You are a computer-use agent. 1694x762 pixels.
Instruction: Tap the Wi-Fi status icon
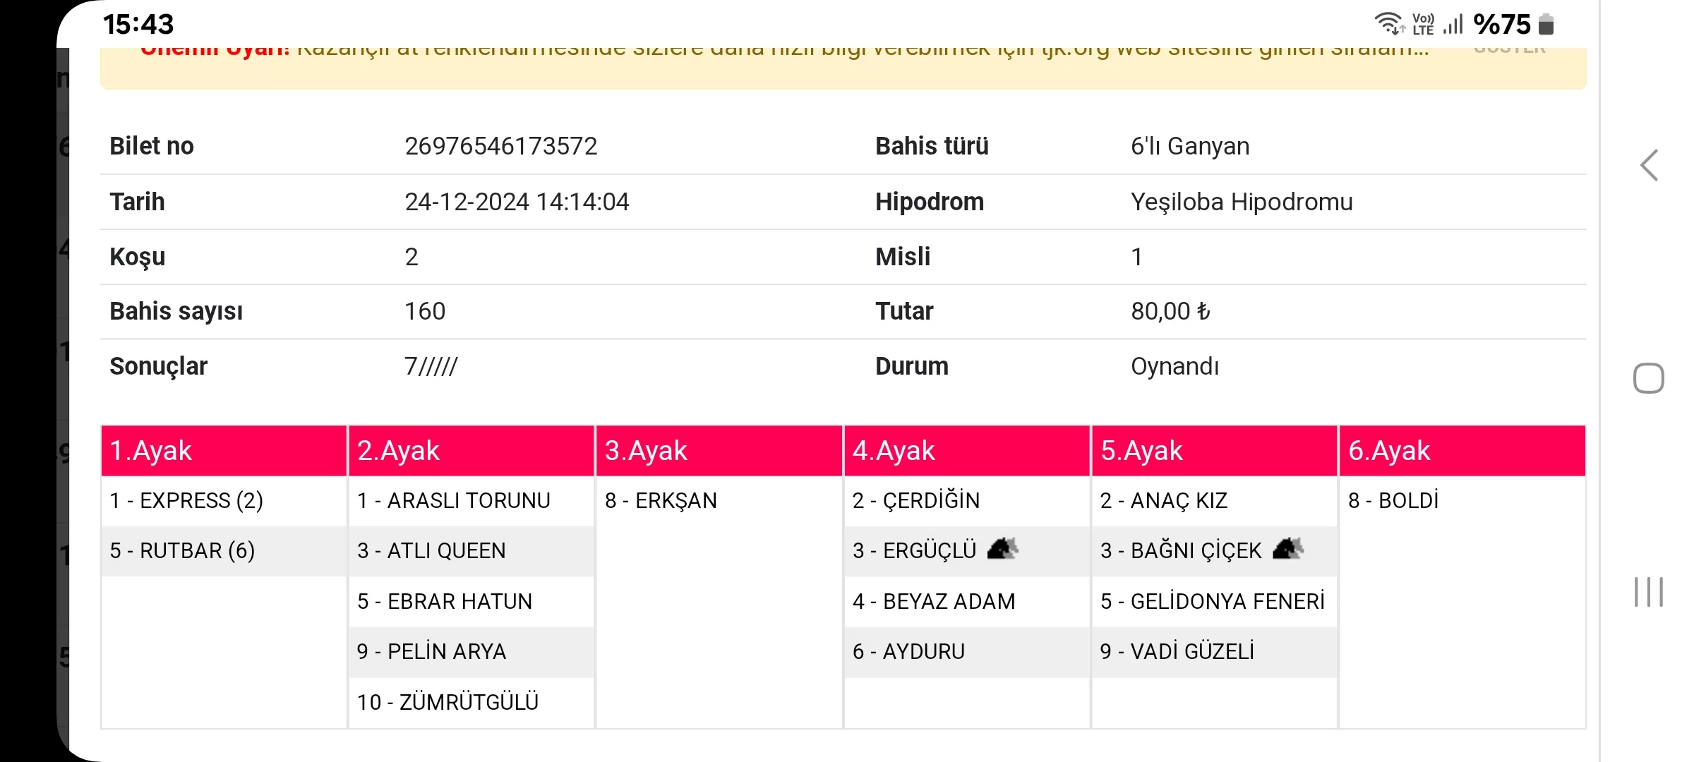coord(1388,24)
